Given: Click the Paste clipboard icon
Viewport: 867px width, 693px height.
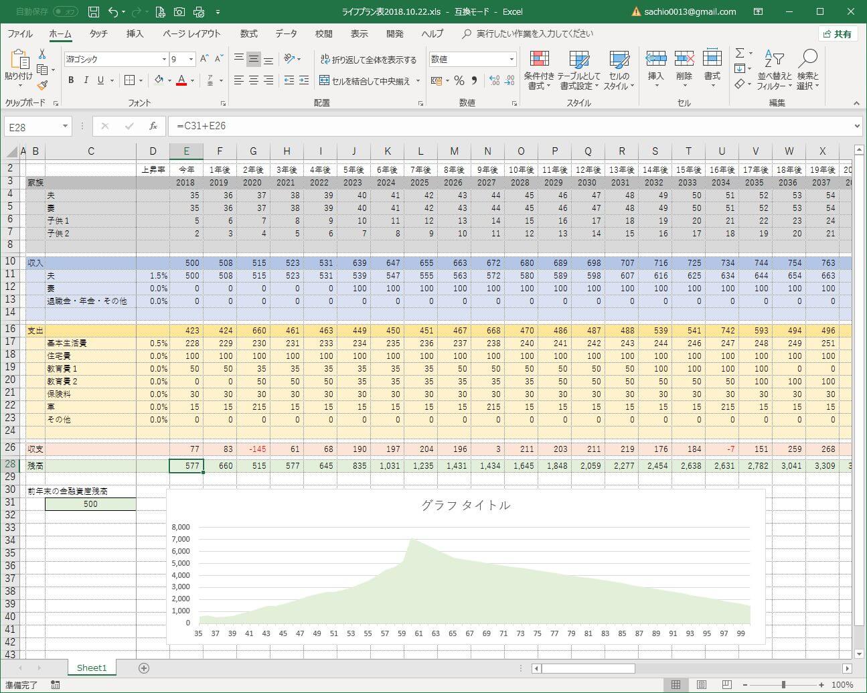Looking at the screenshot, I should tap(19, 60).
